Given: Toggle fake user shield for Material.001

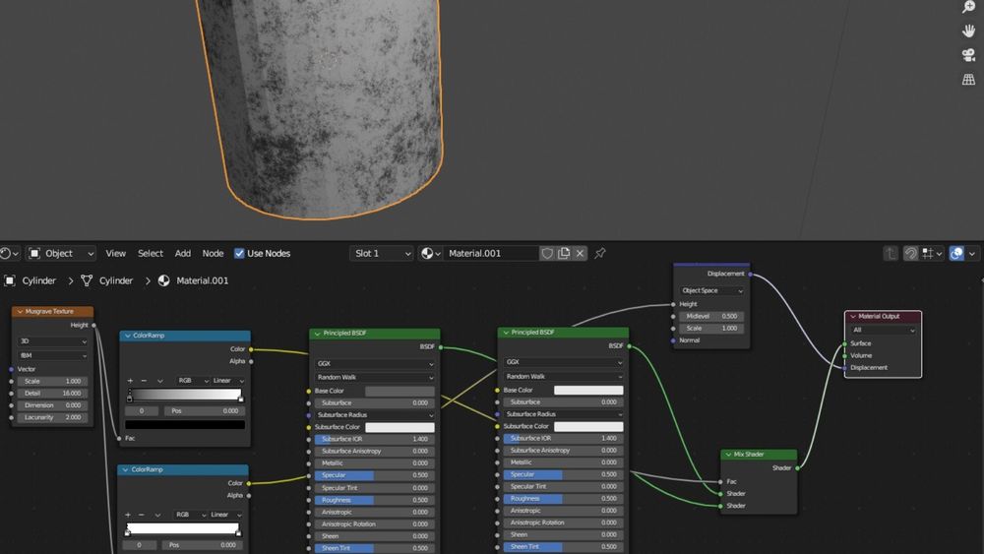Looking at the screenshot, I should (x=547, y=254).
